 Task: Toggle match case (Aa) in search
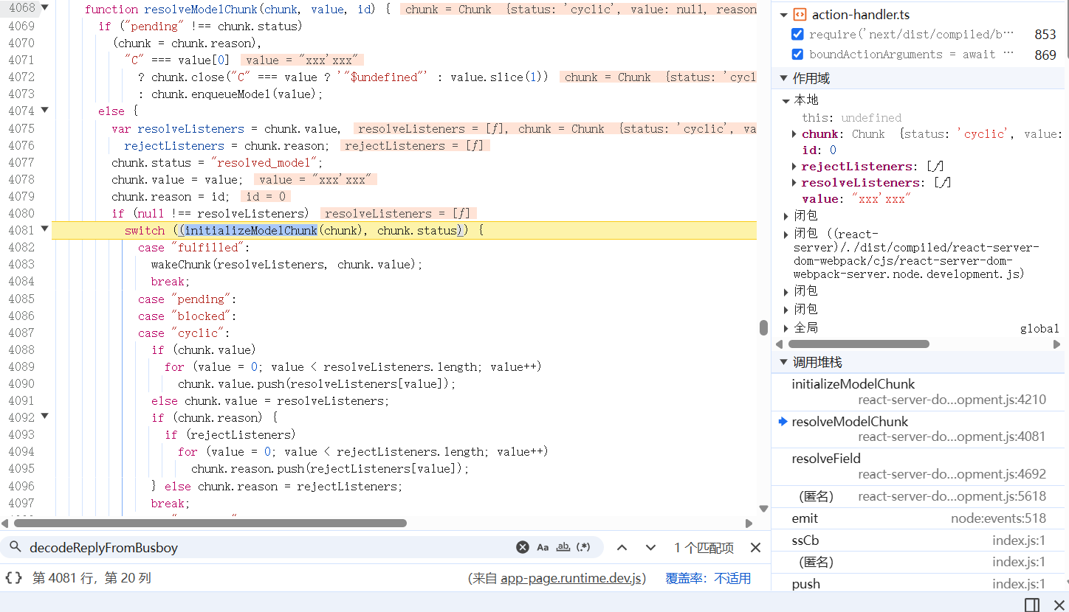(x=543, y=547)
